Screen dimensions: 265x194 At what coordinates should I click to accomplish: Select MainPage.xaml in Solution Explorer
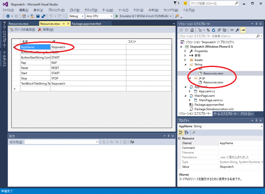tap(204, 96)
